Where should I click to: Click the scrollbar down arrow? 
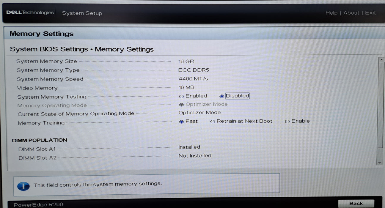point(380,163)
